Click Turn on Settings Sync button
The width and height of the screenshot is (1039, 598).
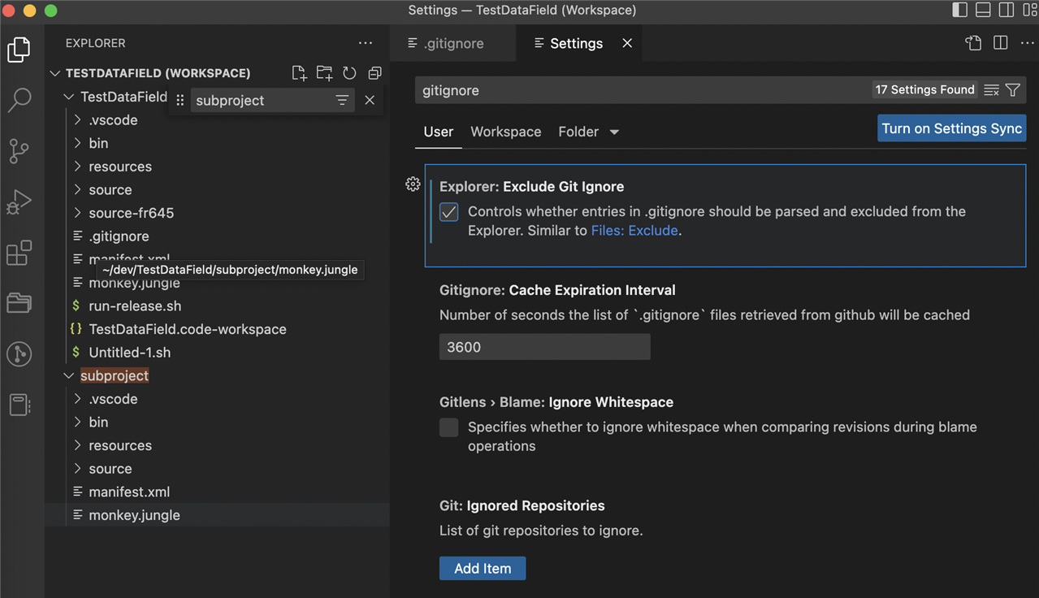click(x=951, y=128)
